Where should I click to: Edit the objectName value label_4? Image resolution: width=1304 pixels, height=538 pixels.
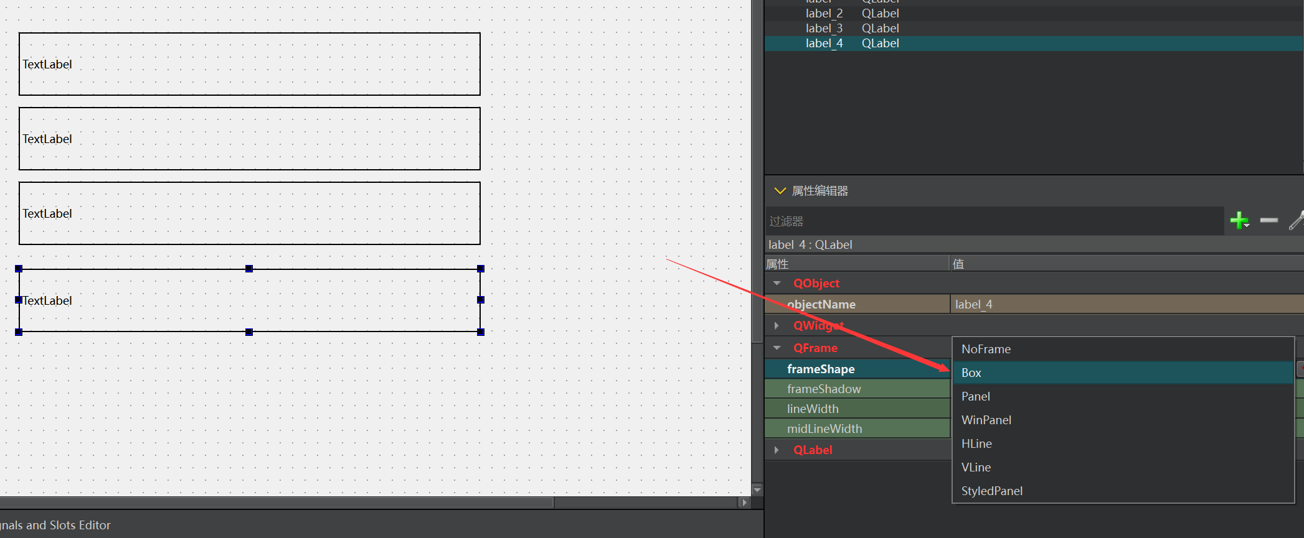click(1127, 304)
